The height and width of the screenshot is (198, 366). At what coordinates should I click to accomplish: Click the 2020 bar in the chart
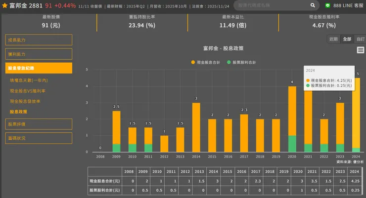tap(292, 119)
